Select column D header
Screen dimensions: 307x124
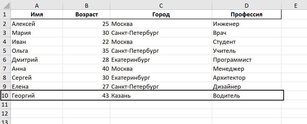click(x=247, y=5)
